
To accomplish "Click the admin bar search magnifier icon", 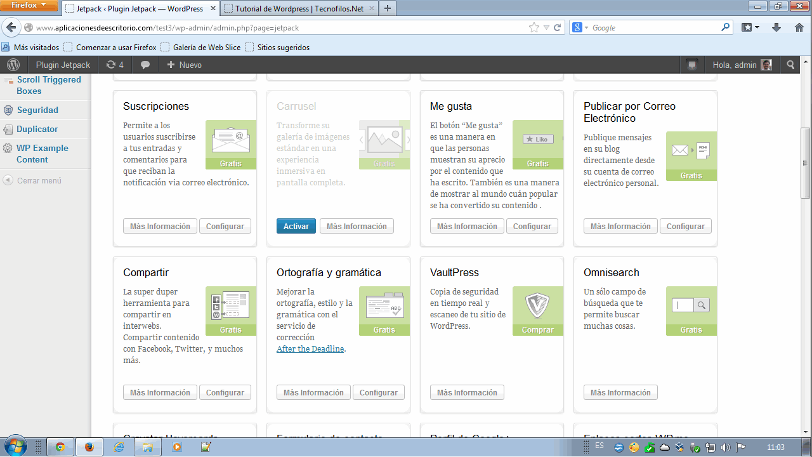I will tap(790, 65).
